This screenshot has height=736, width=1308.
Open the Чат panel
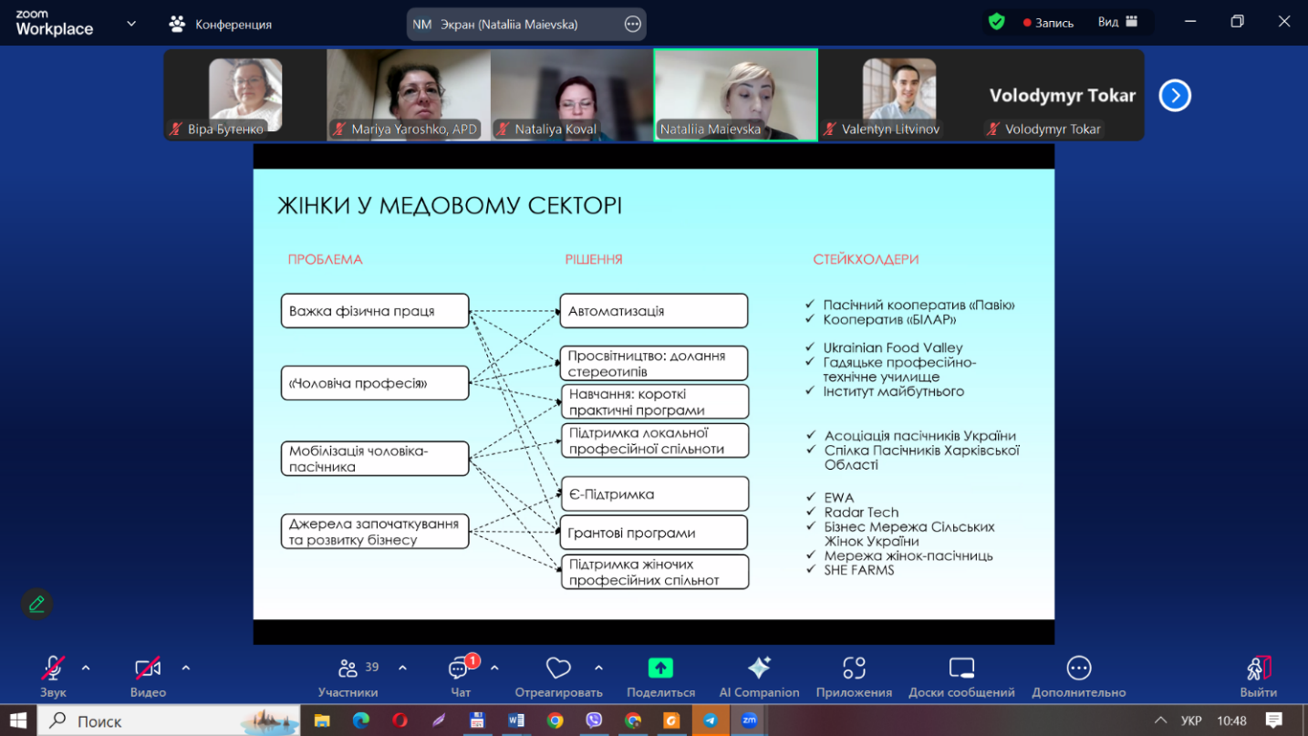[461, 676]
